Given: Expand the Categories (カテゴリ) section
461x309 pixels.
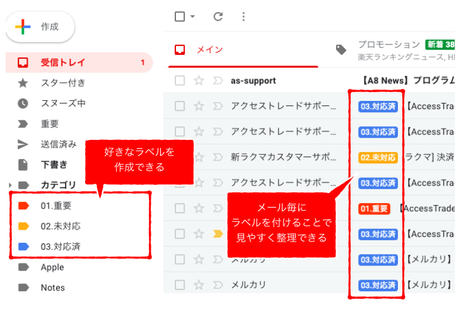Looking at the screenshot, I should click(9, 185).
